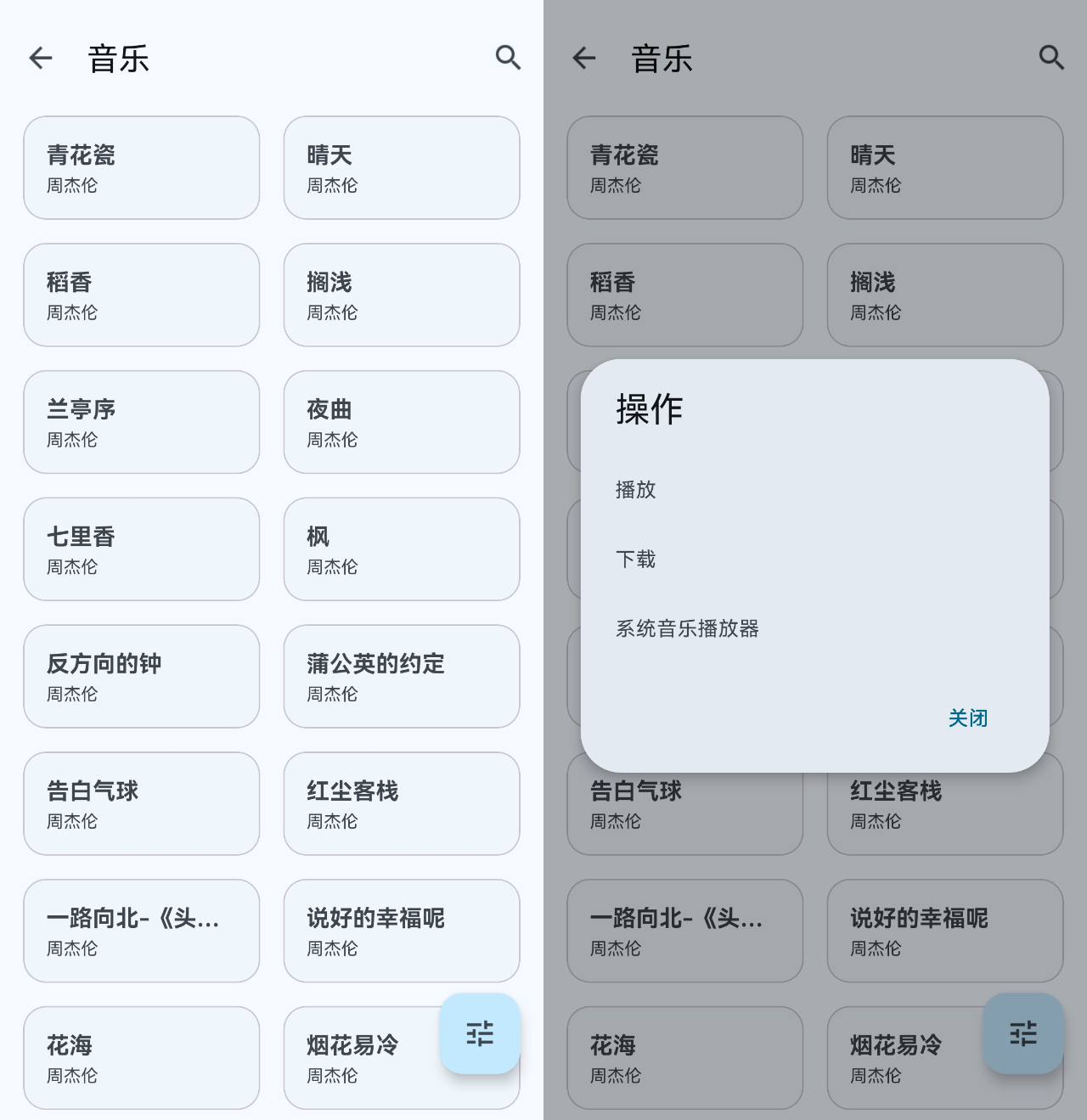This screenshot has height=1120, width=1087.
Task: Open search on the right music screen
Action: coord(1051,58)
